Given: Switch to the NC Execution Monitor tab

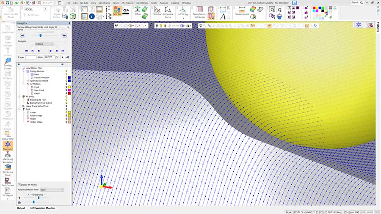Looking at the screenshot, I should 42,208.
